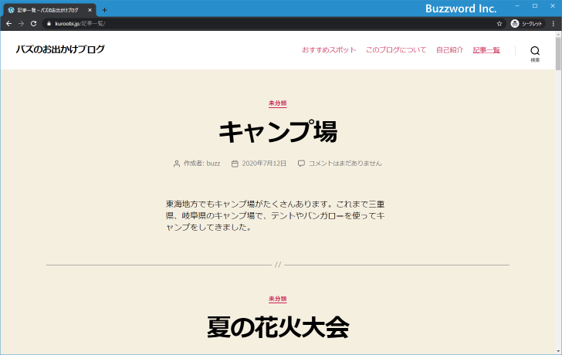Open site search magnifier icon
The height and width of the screenshot is (355, 562).
(535, 50)
